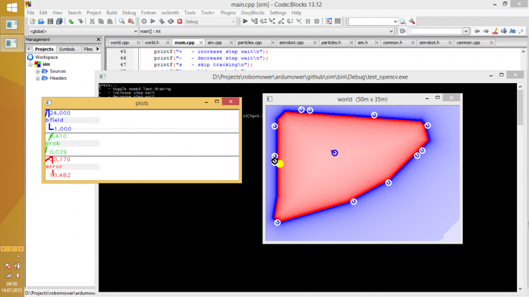
Task: Click the Redo arrow icon
Action: pyautogui.click(x=80, y=22)
